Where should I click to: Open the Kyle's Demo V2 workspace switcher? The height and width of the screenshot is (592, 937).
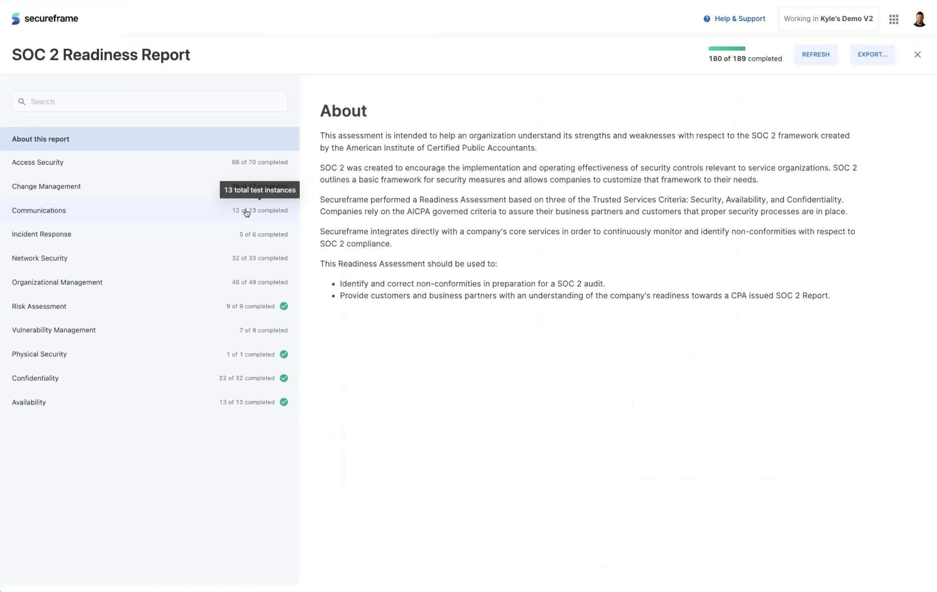coord(828,18)
